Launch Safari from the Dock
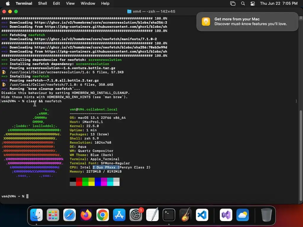Screen dimensions: 303x227 coord(70,215)
